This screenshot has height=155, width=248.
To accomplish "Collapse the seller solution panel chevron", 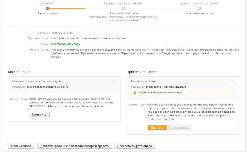I will 232,81.
